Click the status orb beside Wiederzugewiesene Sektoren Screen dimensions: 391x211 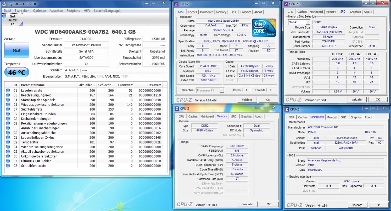(x=8, y=105)
